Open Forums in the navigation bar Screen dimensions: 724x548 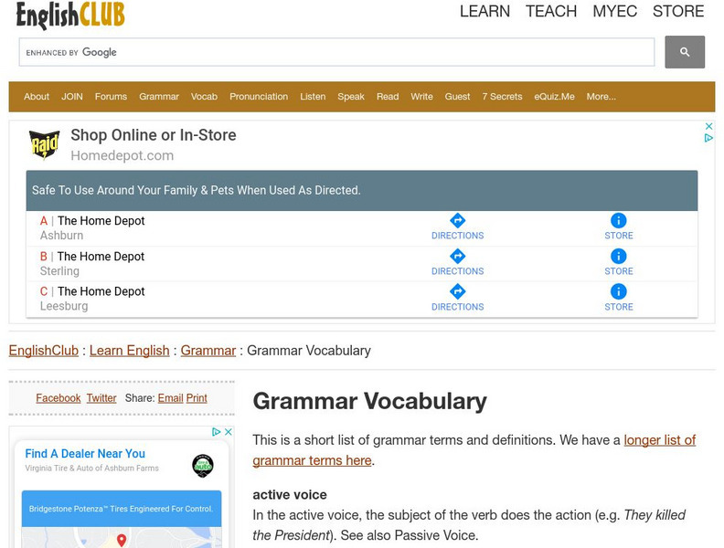click(111, 97)
